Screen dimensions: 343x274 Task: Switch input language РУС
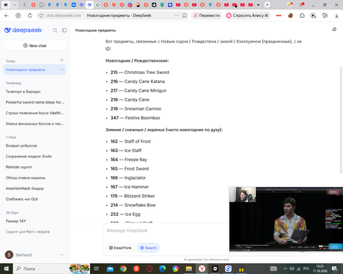(306, 269)
